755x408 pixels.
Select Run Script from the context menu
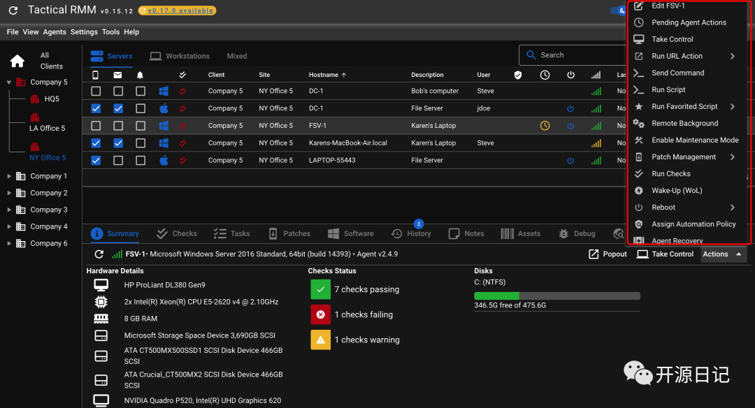coord(668,89)
